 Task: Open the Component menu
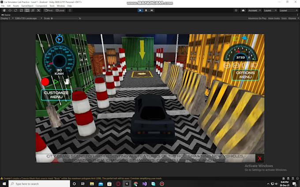[x=41, y=6]
